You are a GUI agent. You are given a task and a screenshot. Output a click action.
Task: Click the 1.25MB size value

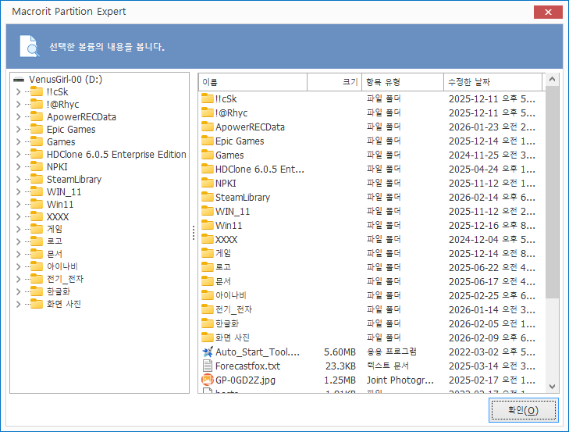(340, 380)
